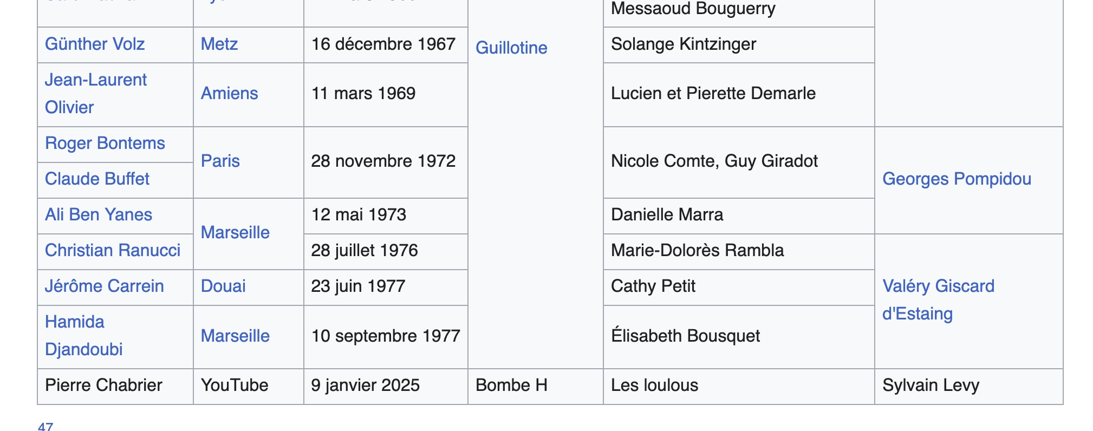Click the Metz city link
1093x431 pixels.
click(219, 44)
